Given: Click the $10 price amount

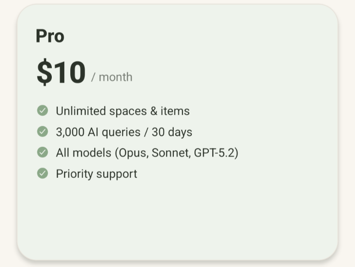Looking at the screenshot, I should 61,73.
